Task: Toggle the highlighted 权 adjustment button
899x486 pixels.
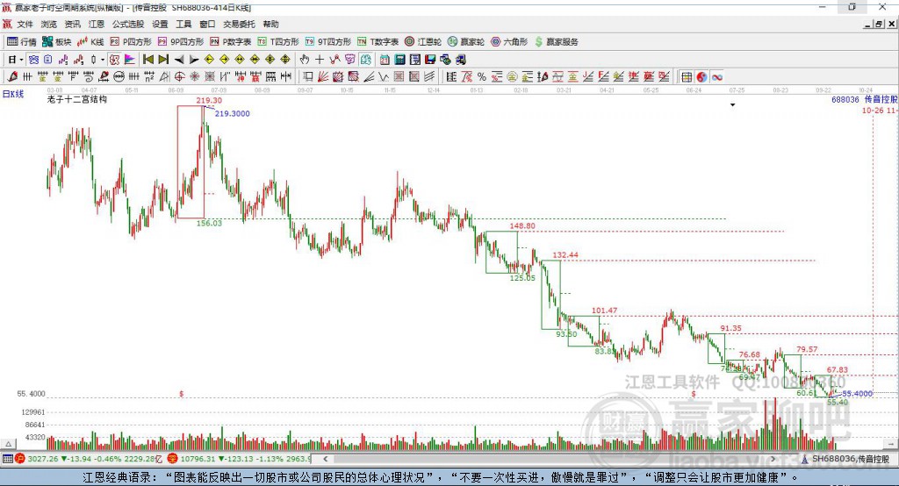Action: 115,60
